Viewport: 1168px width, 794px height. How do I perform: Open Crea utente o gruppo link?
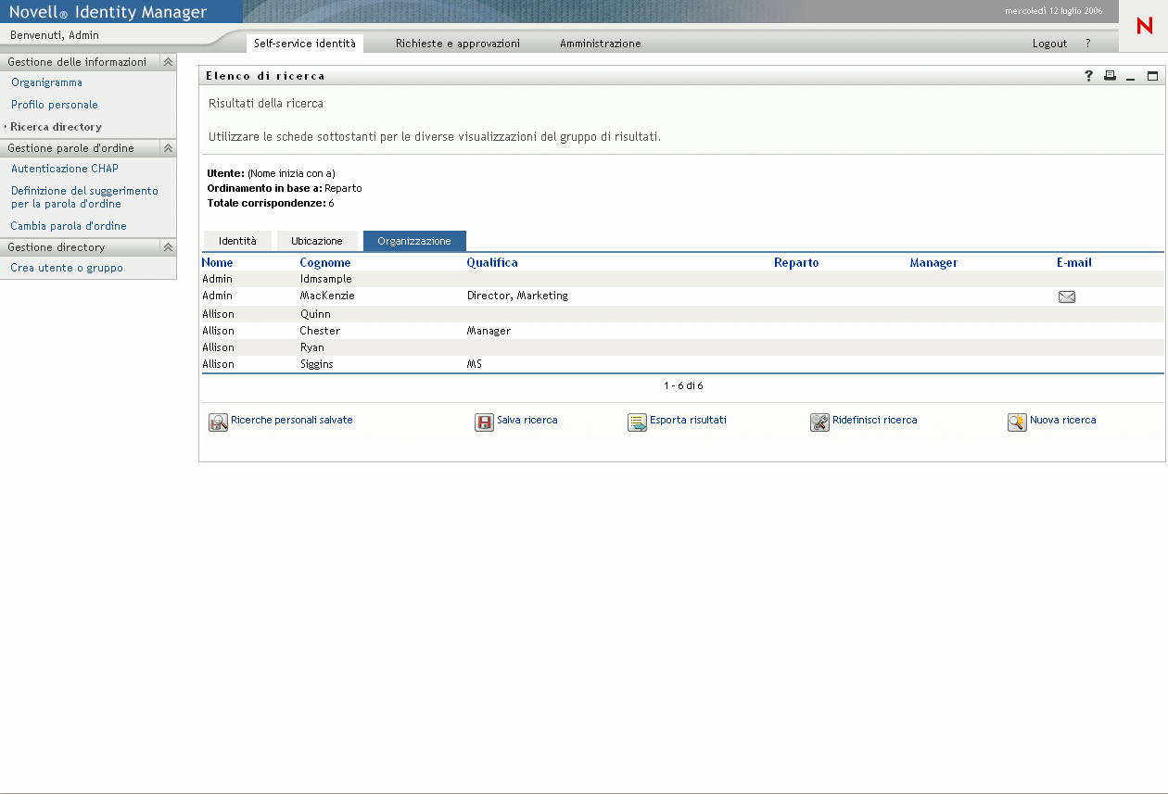(67, 268)
